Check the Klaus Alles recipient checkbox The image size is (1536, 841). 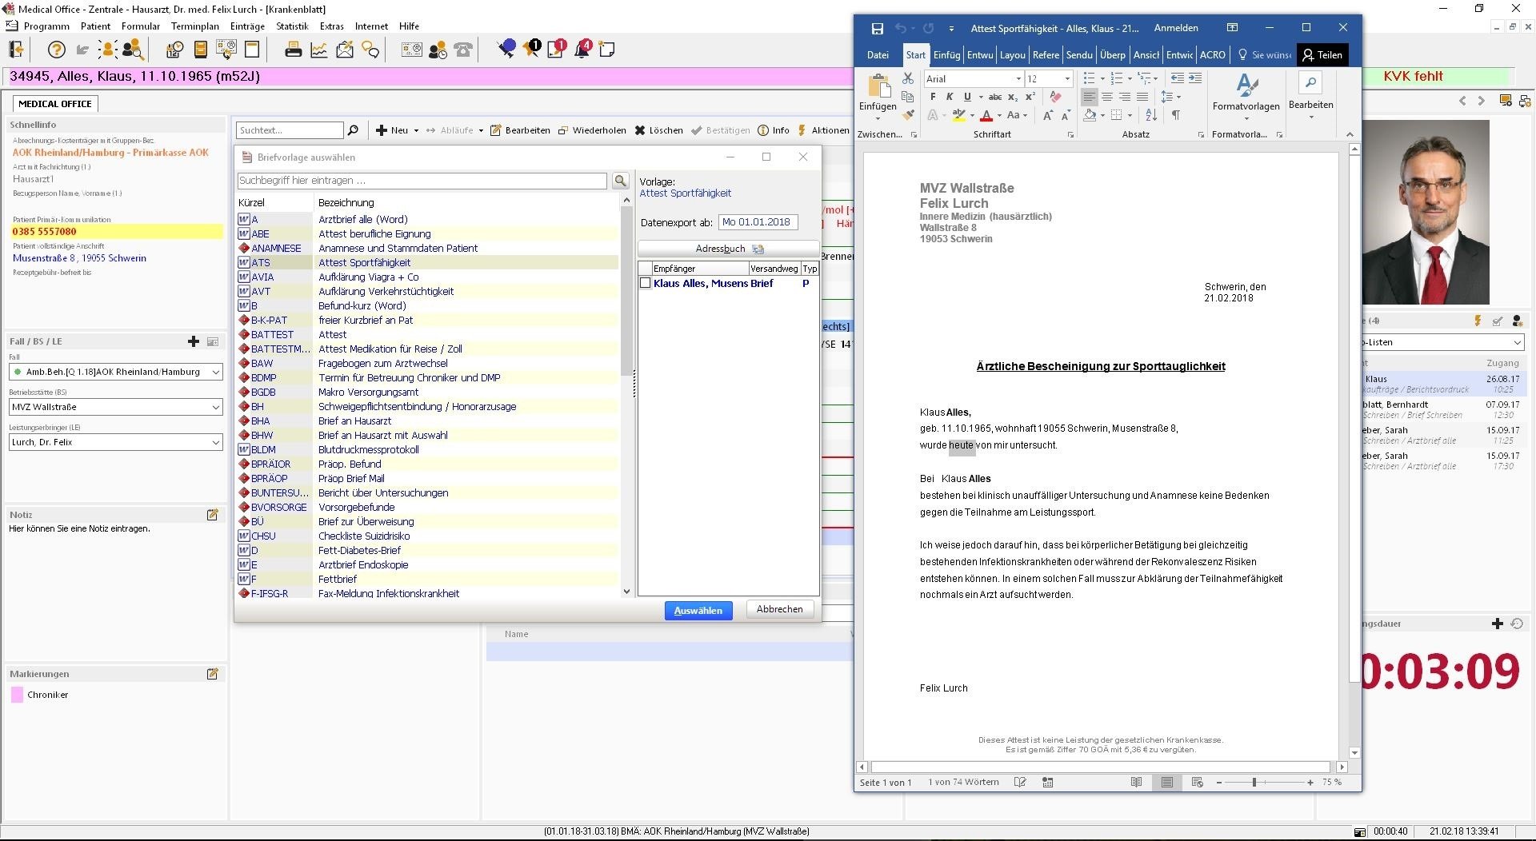(645, 283)
